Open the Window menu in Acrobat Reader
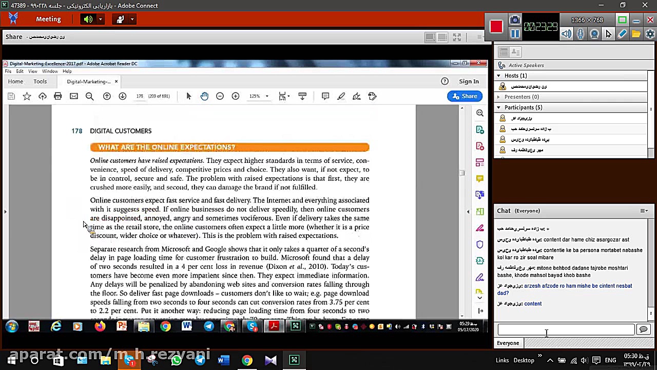The height and width of the screenshot is (370, 657). [50, 71]
